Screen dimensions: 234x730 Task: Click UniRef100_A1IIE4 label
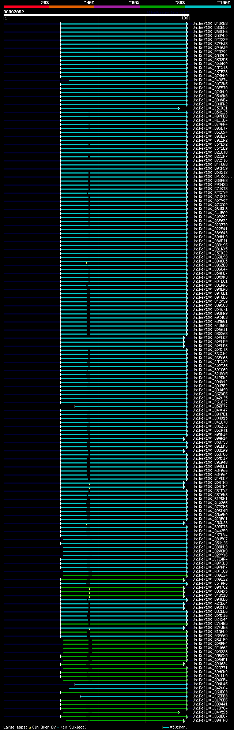point(210,120)
